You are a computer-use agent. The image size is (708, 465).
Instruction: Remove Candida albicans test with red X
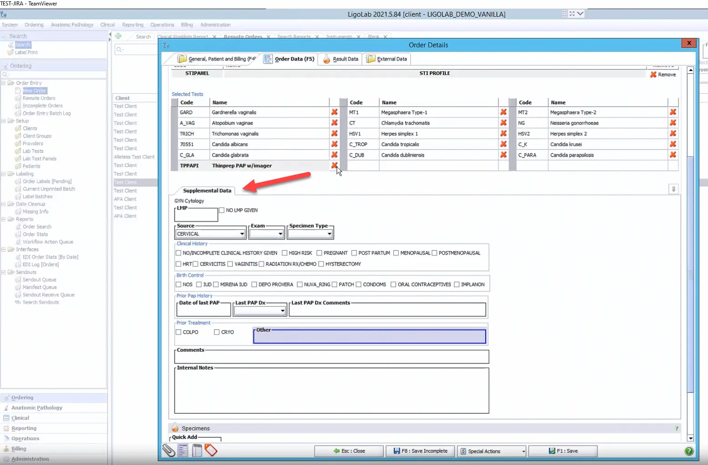point(334,144)
